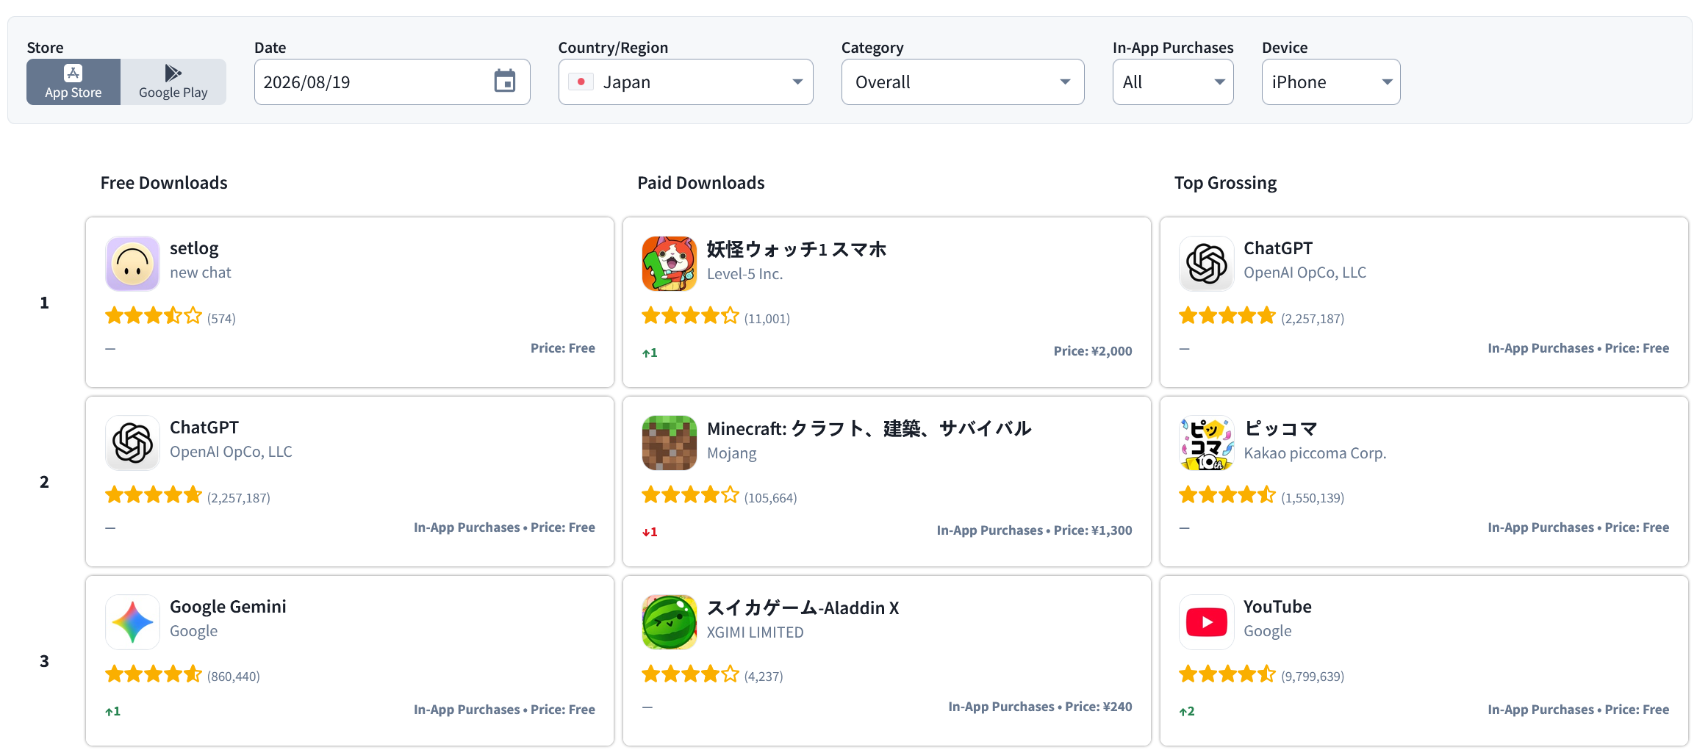Viewport: 1708px width, 750px height.
Task: Open ChatGPT title in Free Downloads
Action: point(204,428)
